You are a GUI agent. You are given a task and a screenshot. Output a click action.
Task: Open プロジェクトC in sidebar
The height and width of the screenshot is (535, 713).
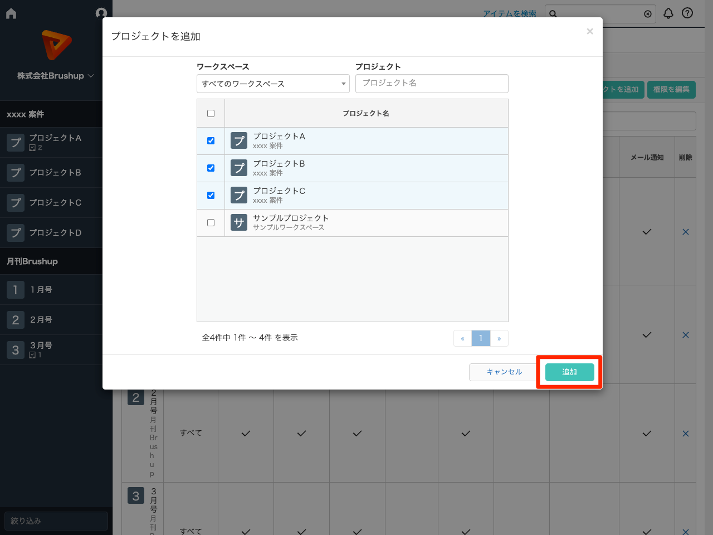click(56, 203)
